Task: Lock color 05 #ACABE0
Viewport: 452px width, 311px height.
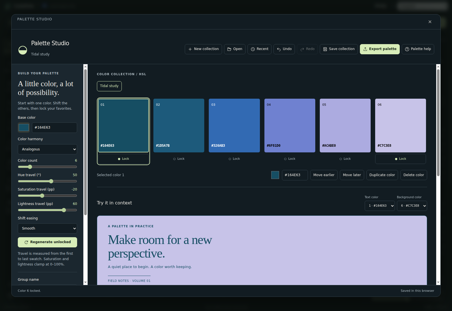Action: click(x=345, y=159)
